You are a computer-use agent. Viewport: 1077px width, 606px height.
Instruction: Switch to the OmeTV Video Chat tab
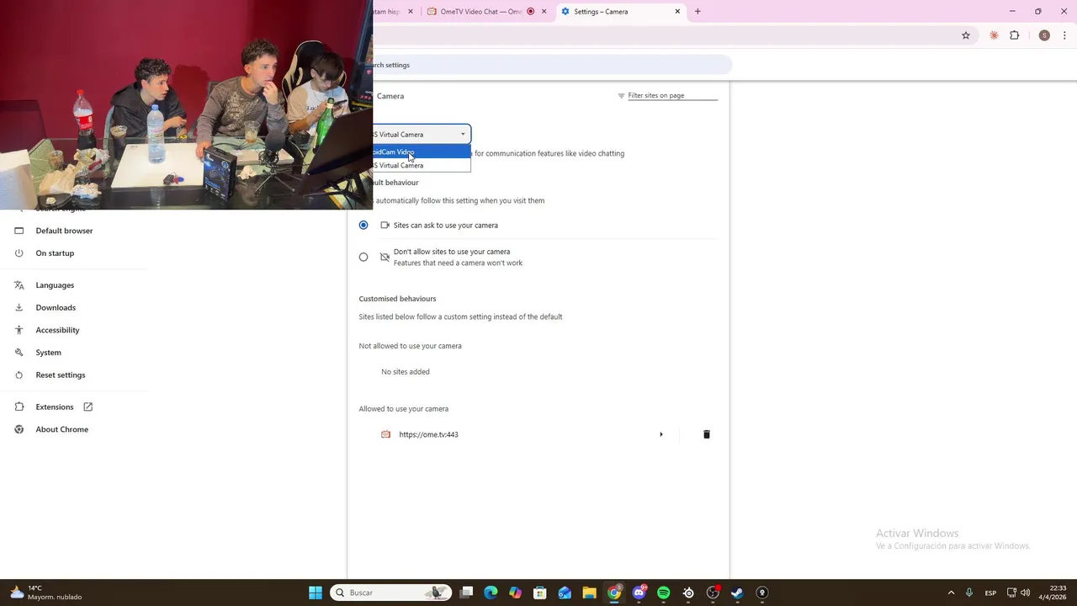pos(487,12)
